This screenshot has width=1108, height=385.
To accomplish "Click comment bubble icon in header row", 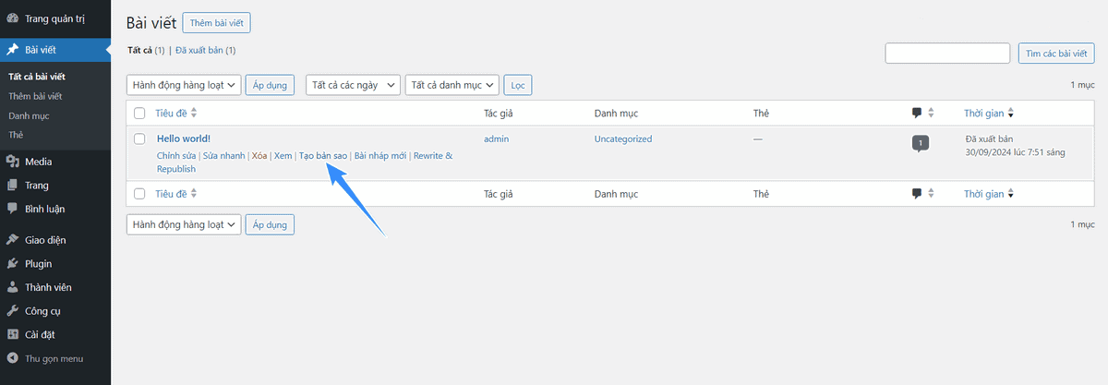I will click(917, 114).
